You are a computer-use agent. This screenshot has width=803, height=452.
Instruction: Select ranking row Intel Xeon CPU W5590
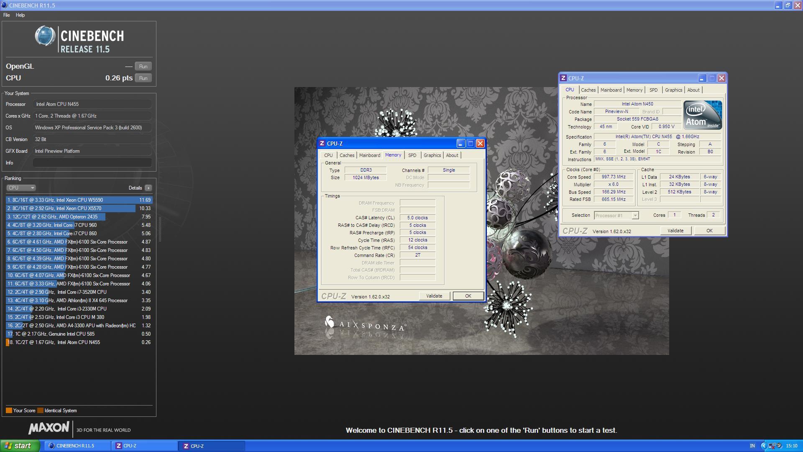pos(79,200)
